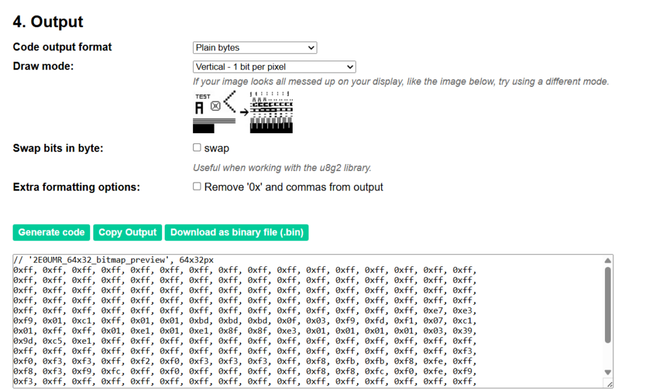Expand the Draw mode dropdown
The height and width of the screenshot is (390, 646).
click(274, 67)
